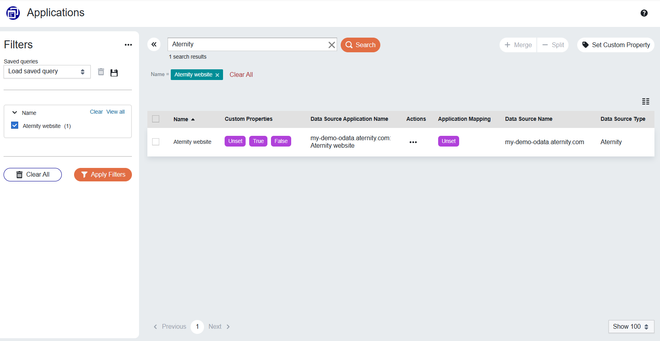Open row actions menu for Aternity website
Image resolution: width=660 pixels, height=341 pixels.
[x=413, y=142]
